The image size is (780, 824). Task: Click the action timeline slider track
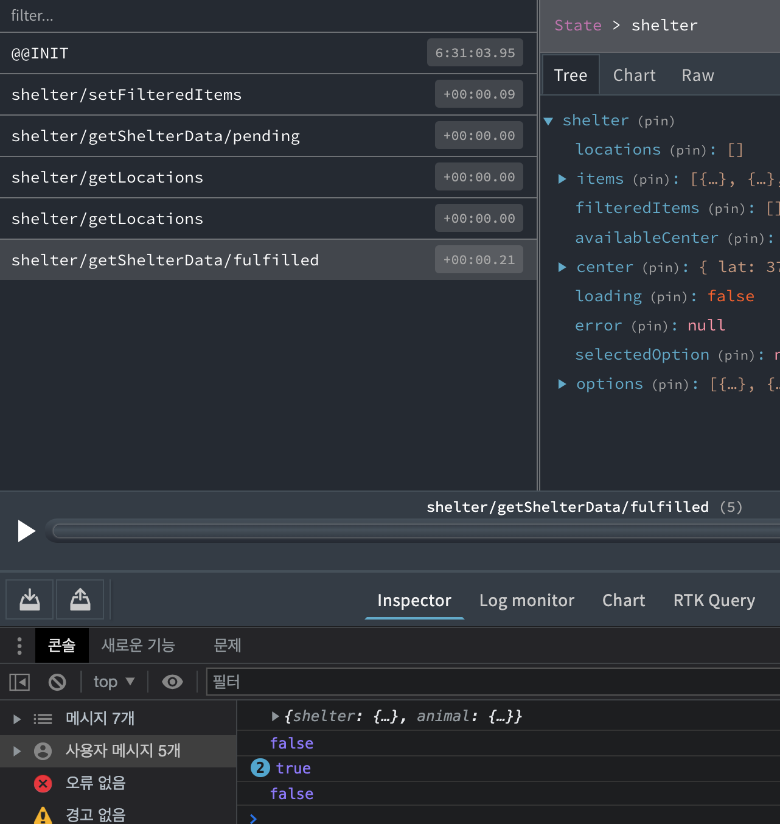[x=414, y=531]
